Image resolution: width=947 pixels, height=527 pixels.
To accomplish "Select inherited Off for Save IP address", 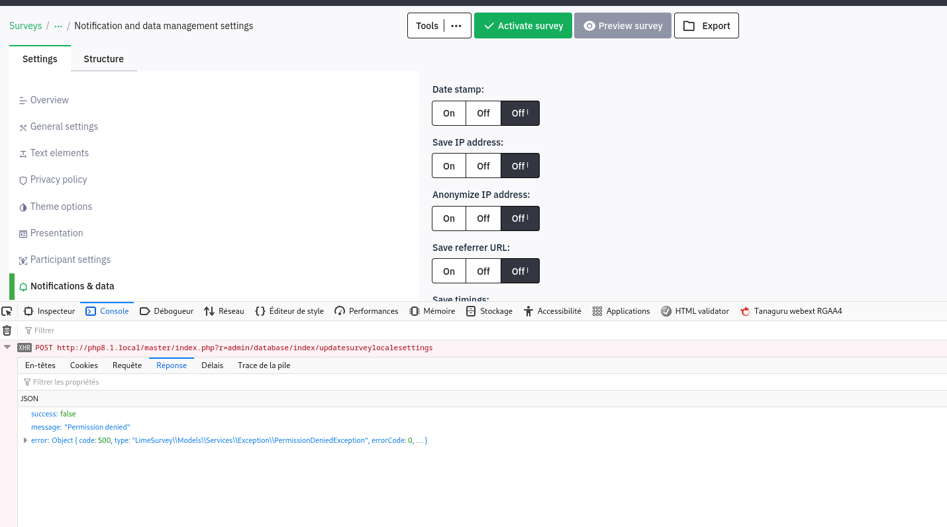I will tap(521, 166).
